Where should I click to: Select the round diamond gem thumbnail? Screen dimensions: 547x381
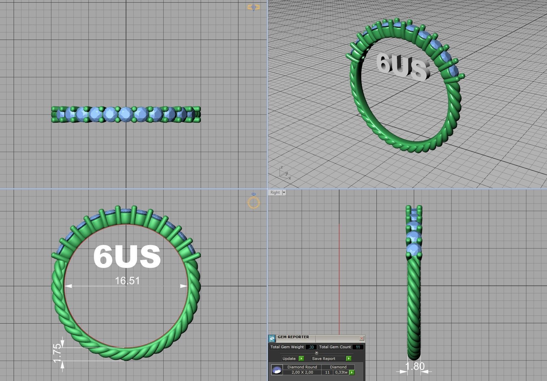[x=277, y=370]
